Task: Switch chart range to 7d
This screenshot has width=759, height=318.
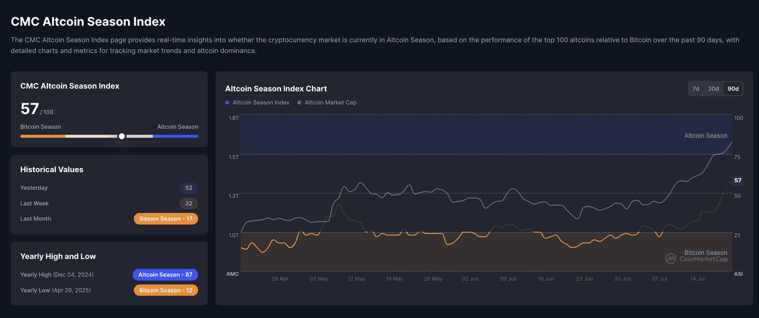Action: pos(696,89)
